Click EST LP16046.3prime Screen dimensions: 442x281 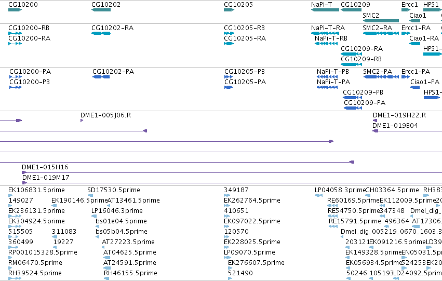pyautogui.click(x=94, y=216)
